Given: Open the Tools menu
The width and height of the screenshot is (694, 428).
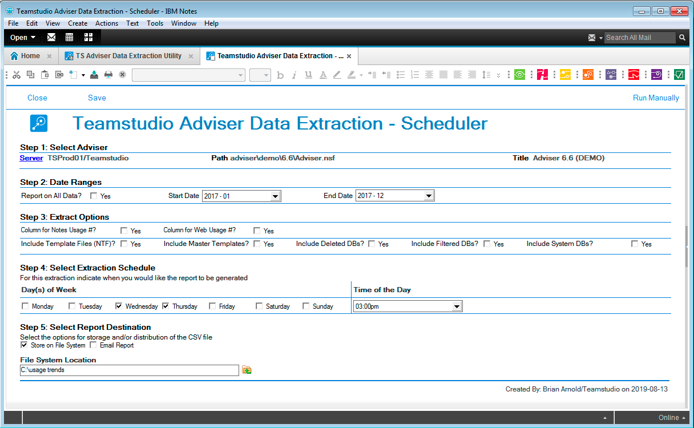Looking at the screenshot, I should coord(155,23).
